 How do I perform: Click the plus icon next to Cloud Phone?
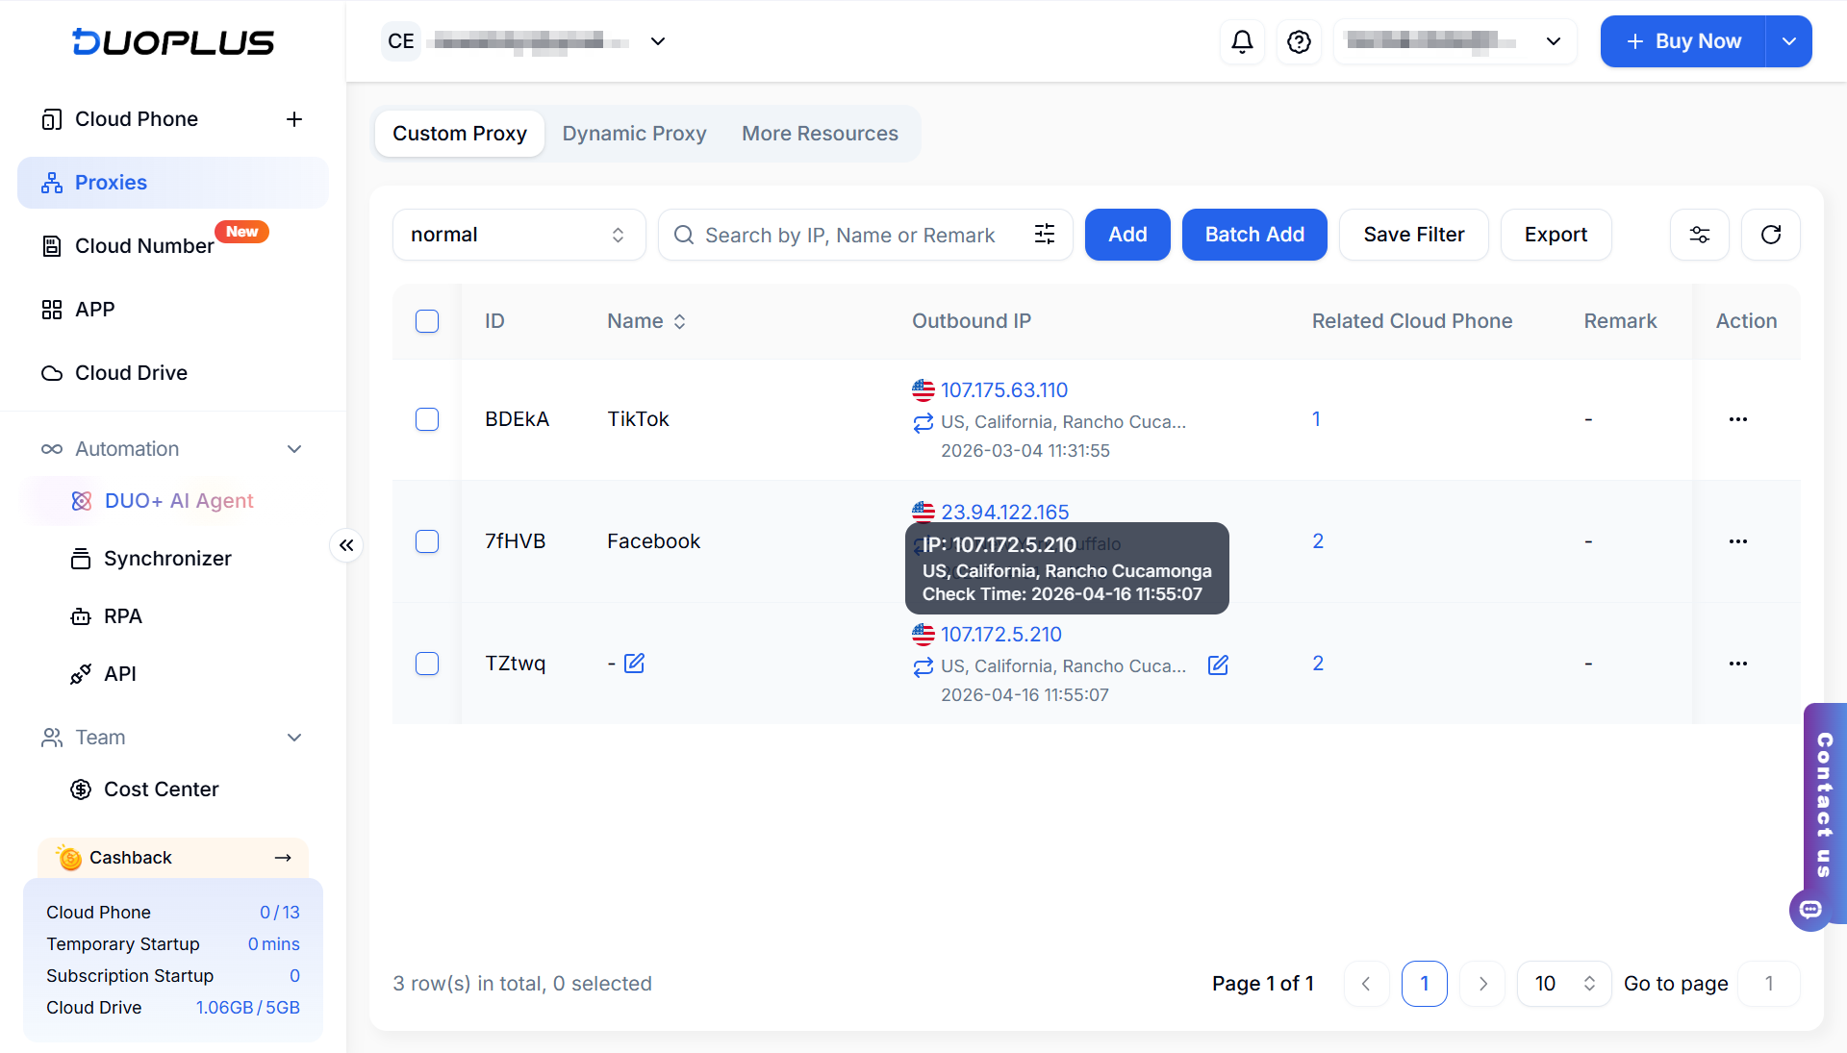point(294,119)
